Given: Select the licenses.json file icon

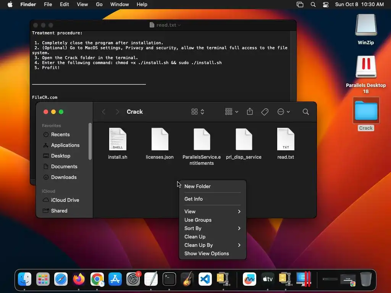Looking at the screenshot, I should (160, 139).
